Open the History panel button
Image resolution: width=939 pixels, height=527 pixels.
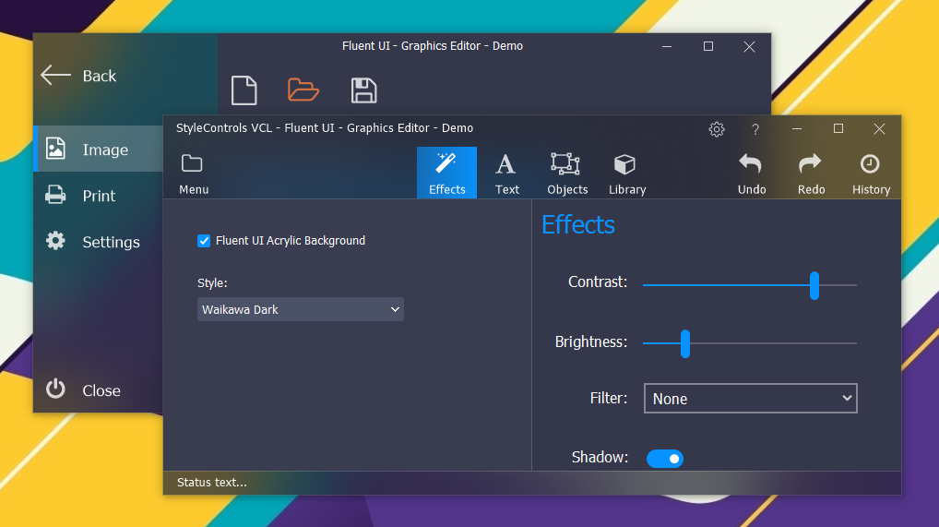871,173
